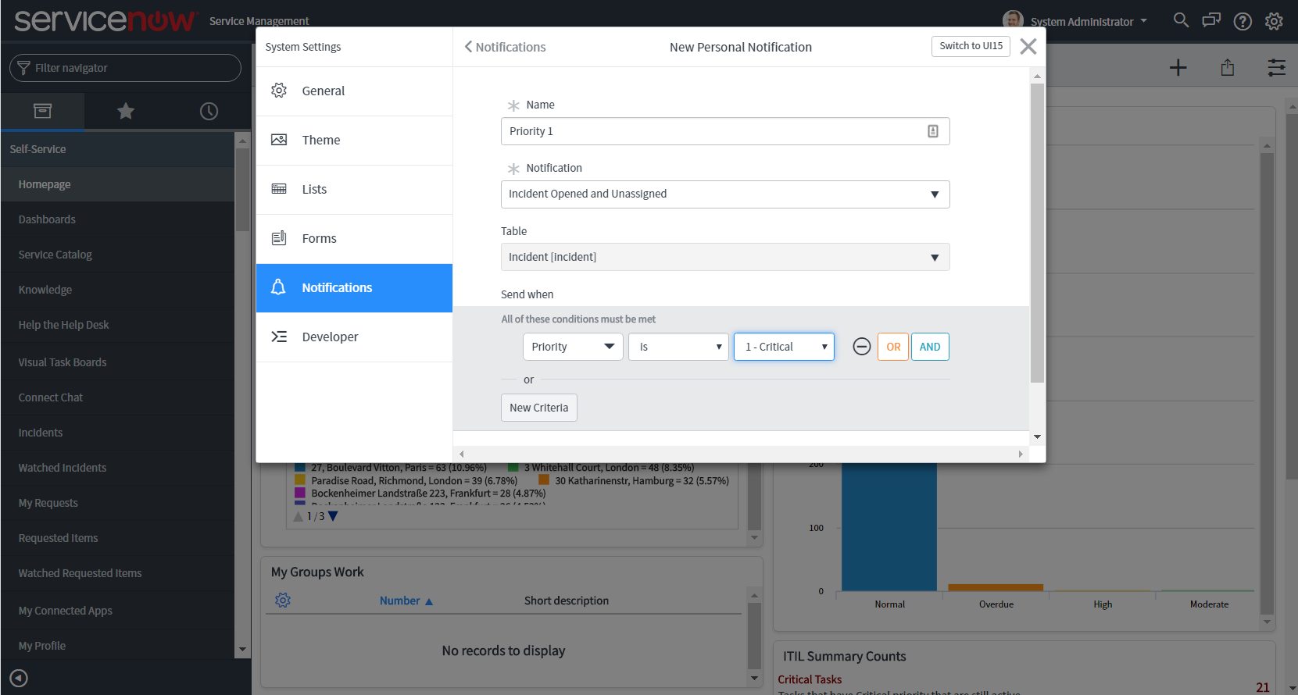Viewport: 1298px width, 695px height.
Task: Open Table dropdown Incident [incident]
Action: (x=725, y=257)
